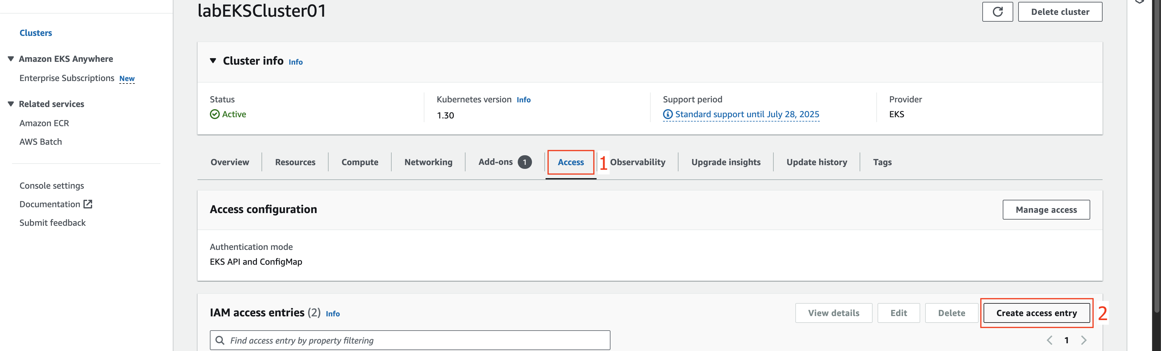This screenshot has height=351, width=1161.
Task: Click the Edit access entry button
Action: tap(898, 313)
